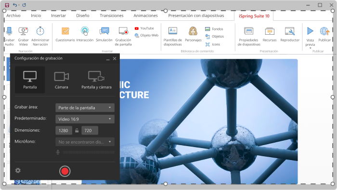This screenshot has height=190, width=337.
Task: Click the Cuestionario icon in ribbon
Action: click(x=65, y=31)
